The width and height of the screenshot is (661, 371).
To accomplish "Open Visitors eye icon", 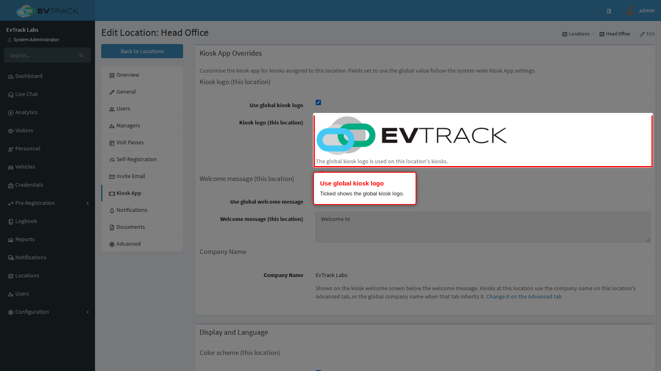I will click(x=11, y=131).
